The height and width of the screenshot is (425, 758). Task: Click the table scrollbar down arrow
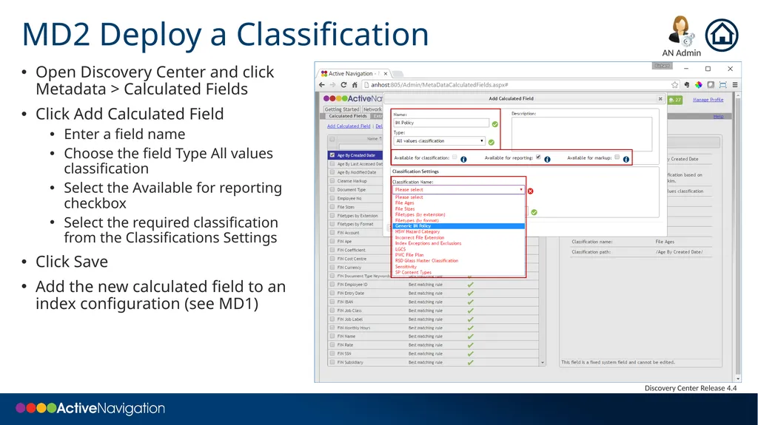pos(543,362)
